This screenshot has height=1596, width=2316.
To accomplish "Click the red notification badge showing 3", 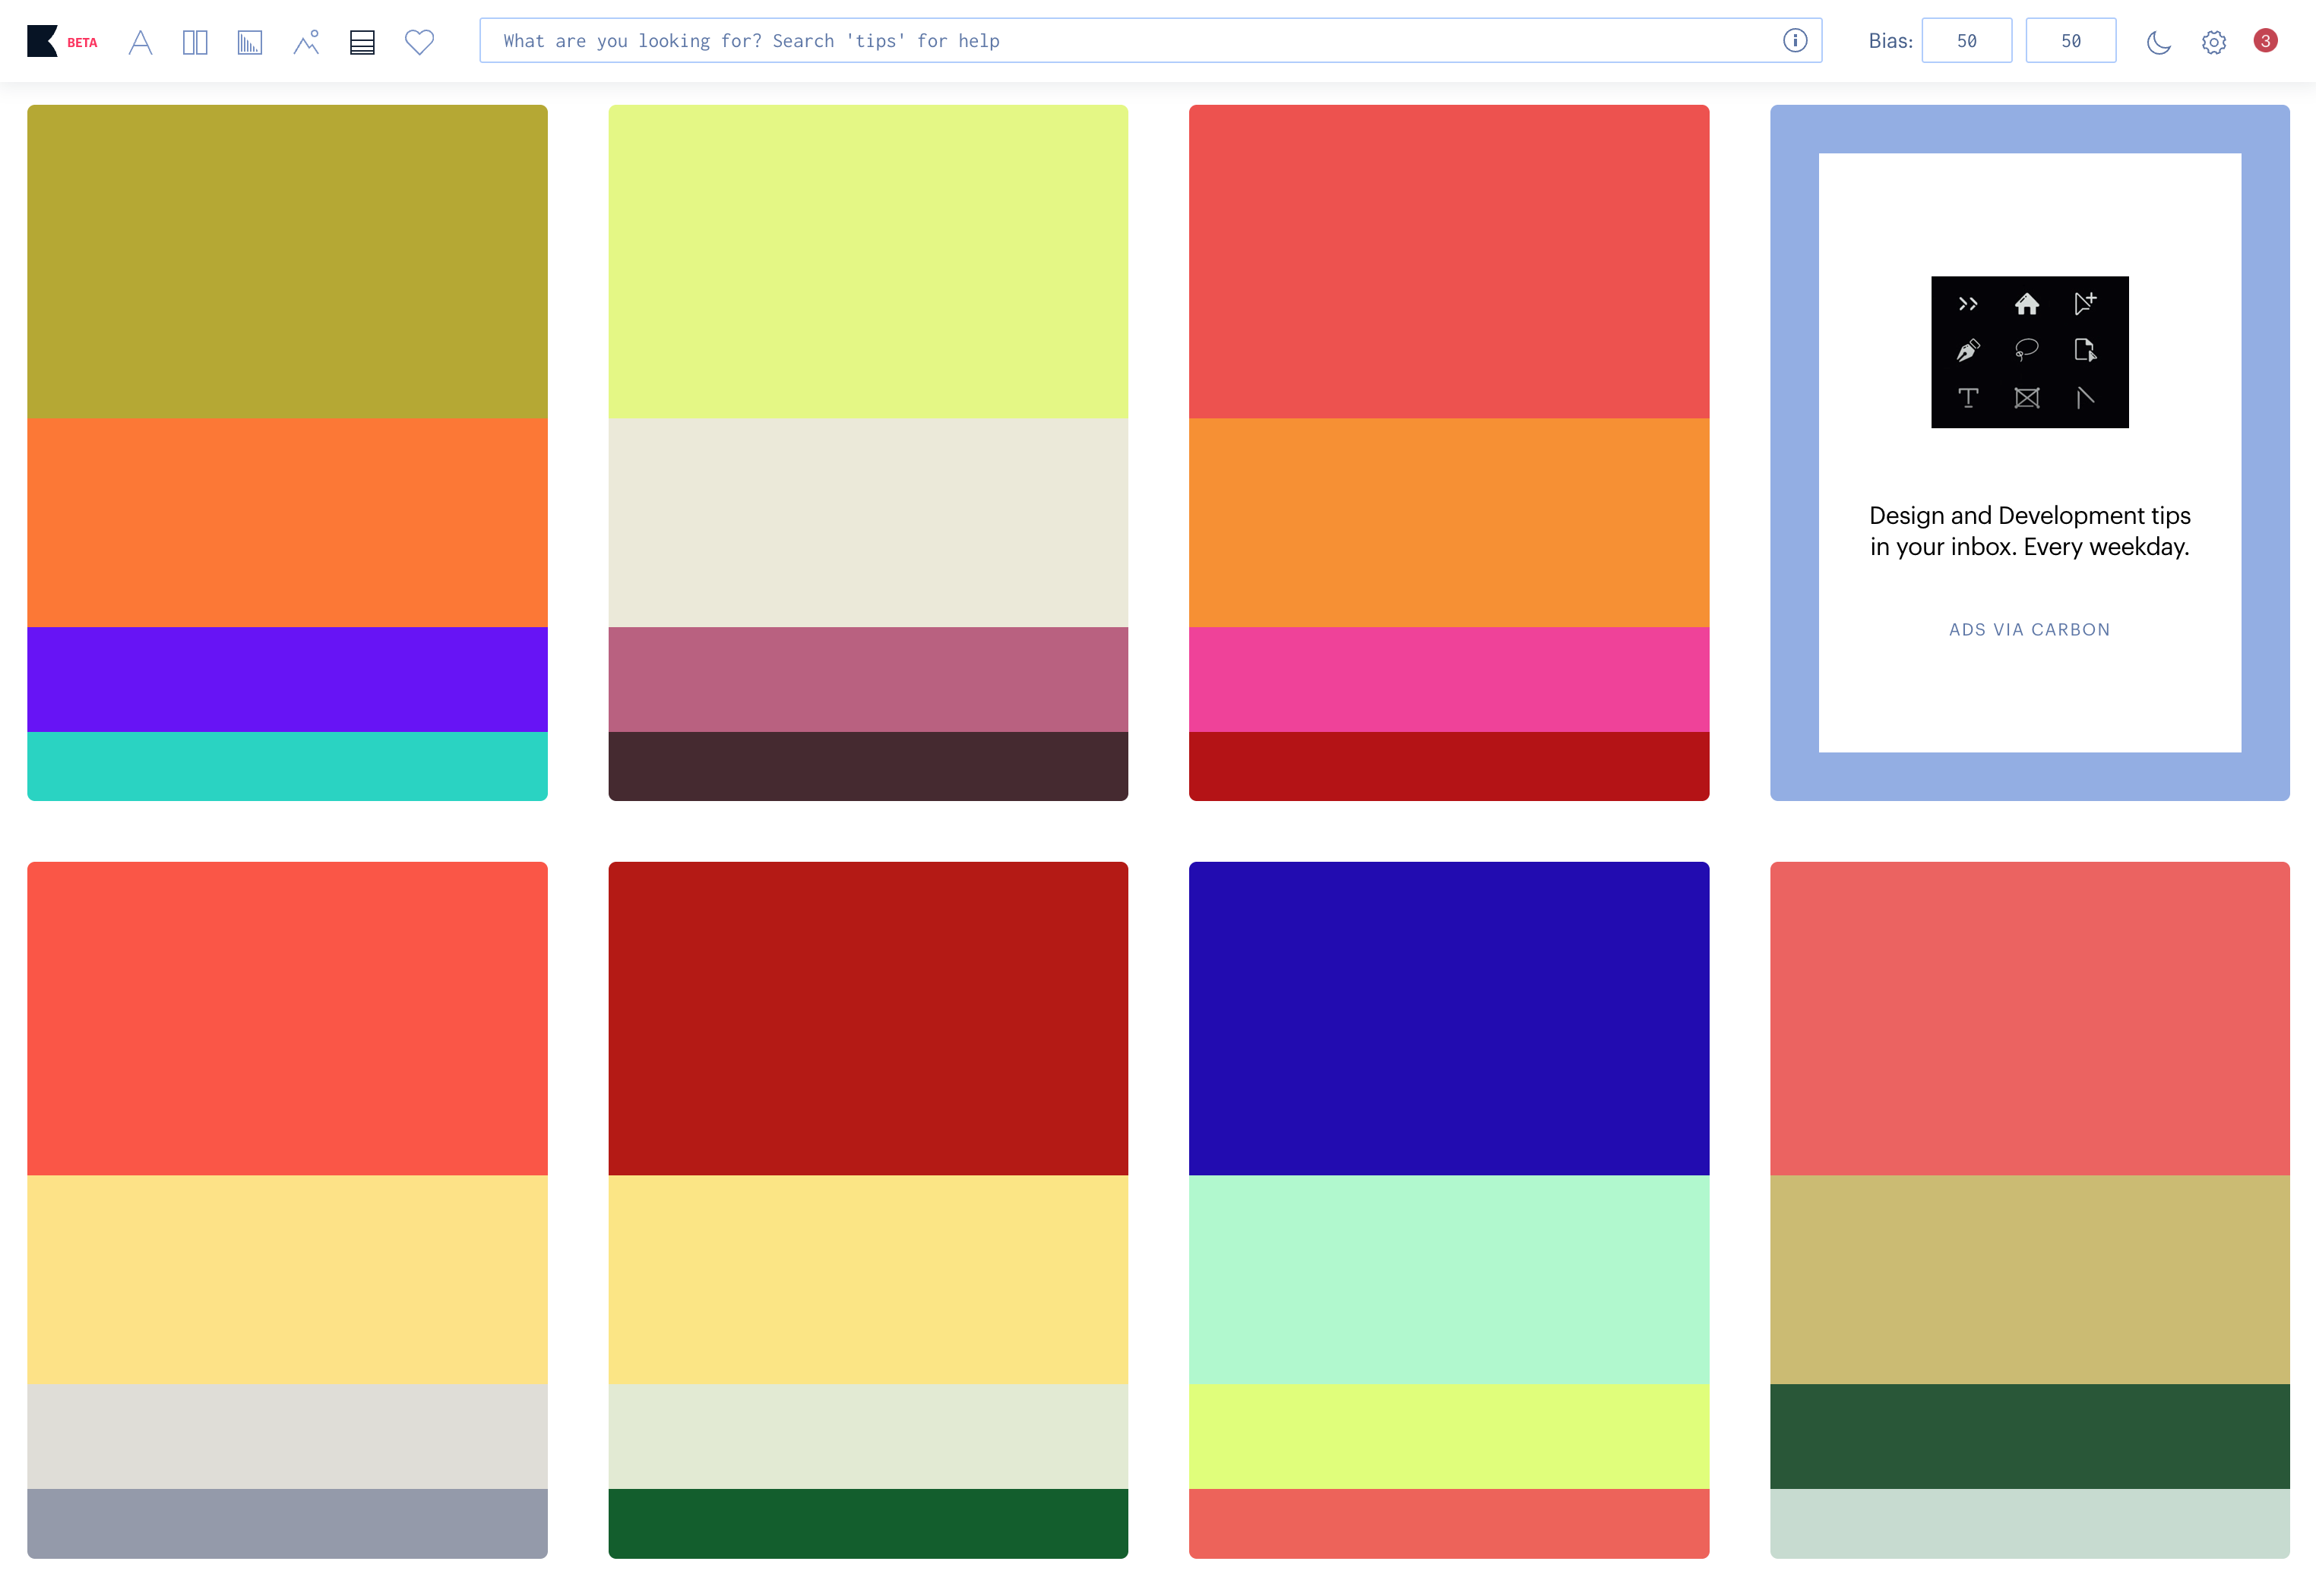I will pyautogui.click(x=2265, y=41).
